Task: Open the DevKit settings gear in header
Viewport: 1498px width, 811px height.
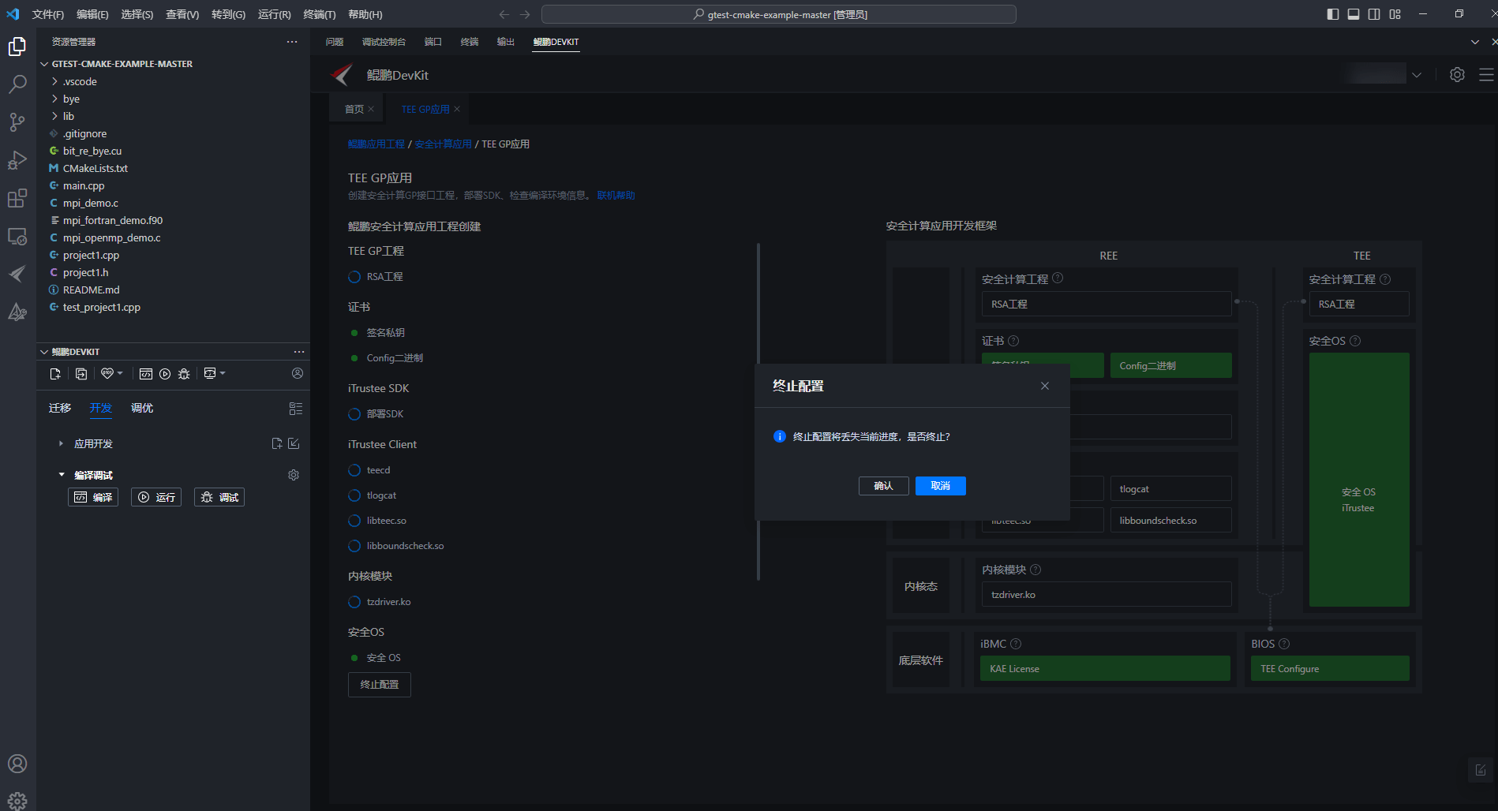Action: (x=1457, y=74)
